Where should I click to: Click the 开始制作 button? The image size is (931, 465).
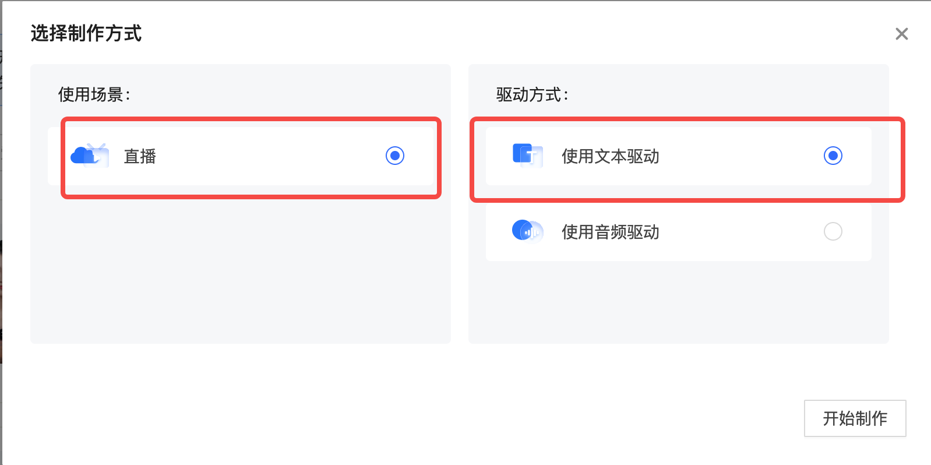pyautogui.click(x=855, y=418)
